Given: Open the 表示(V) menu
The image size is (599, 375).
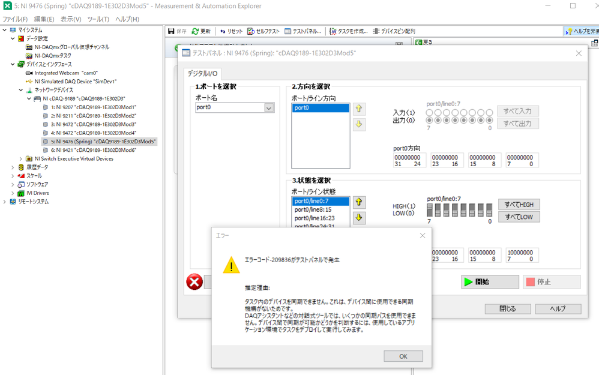Looking at the screenshot, I should (x=71, y=19).
